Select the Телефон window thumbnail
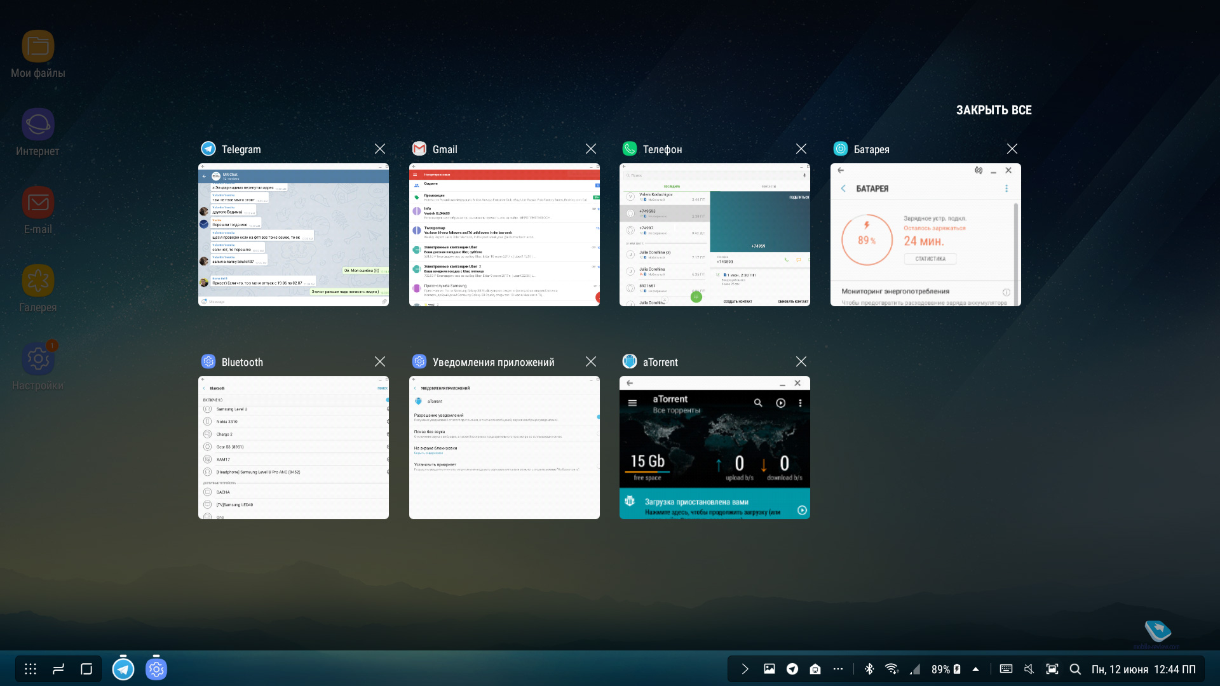Screen dimensions: 1220x686 click(x=715, y=235)
